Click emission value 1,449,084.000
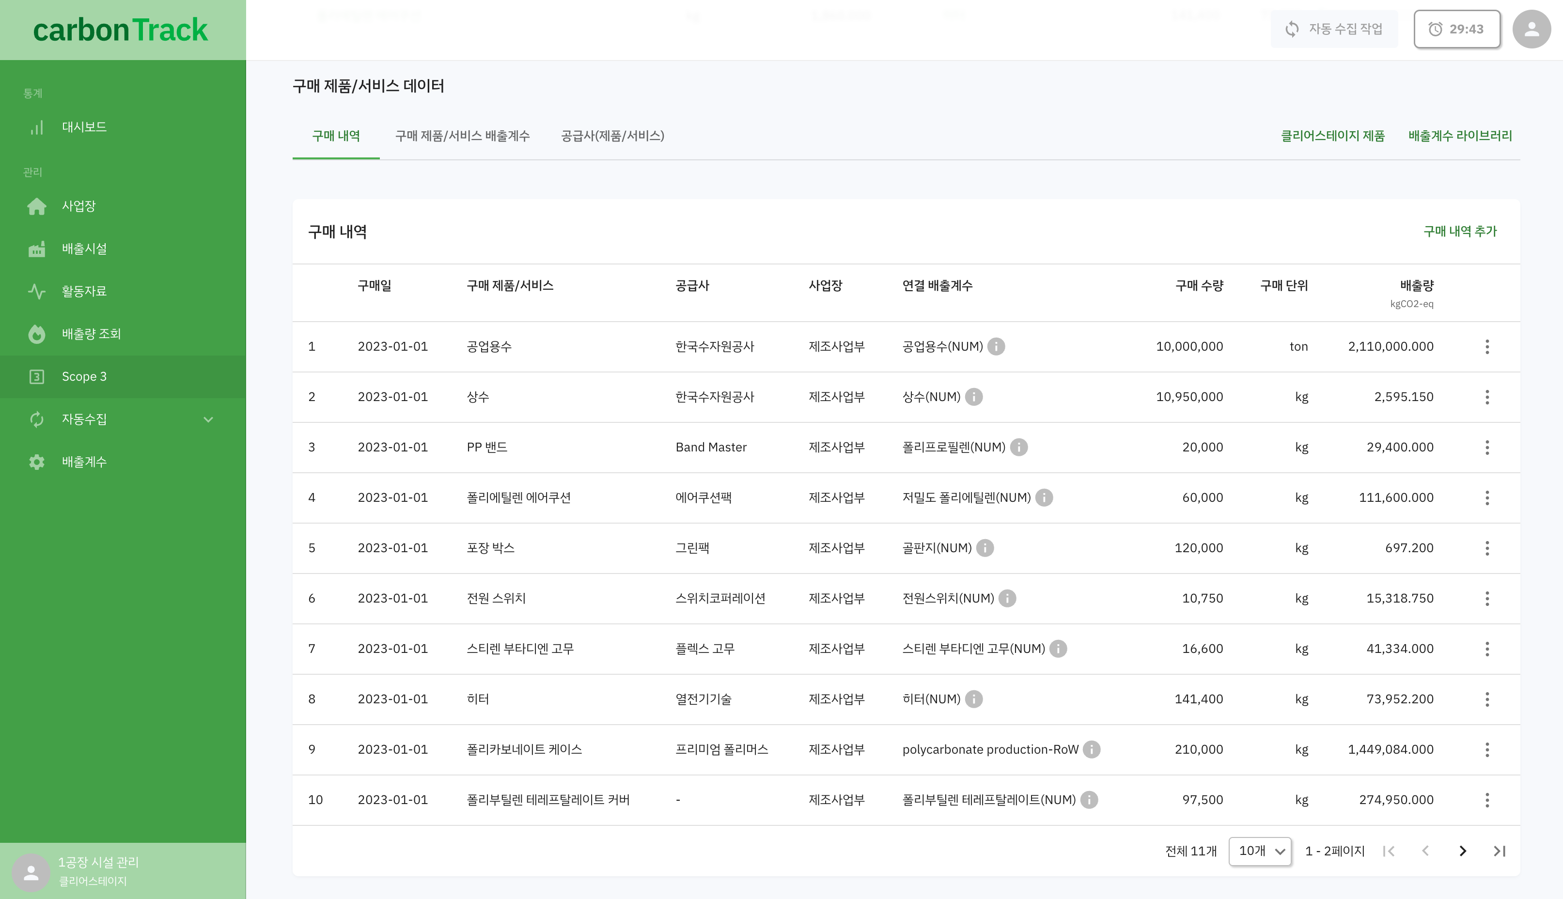Image resolution: width=1563 pixels, height=899 pixels. [1390, 750]
